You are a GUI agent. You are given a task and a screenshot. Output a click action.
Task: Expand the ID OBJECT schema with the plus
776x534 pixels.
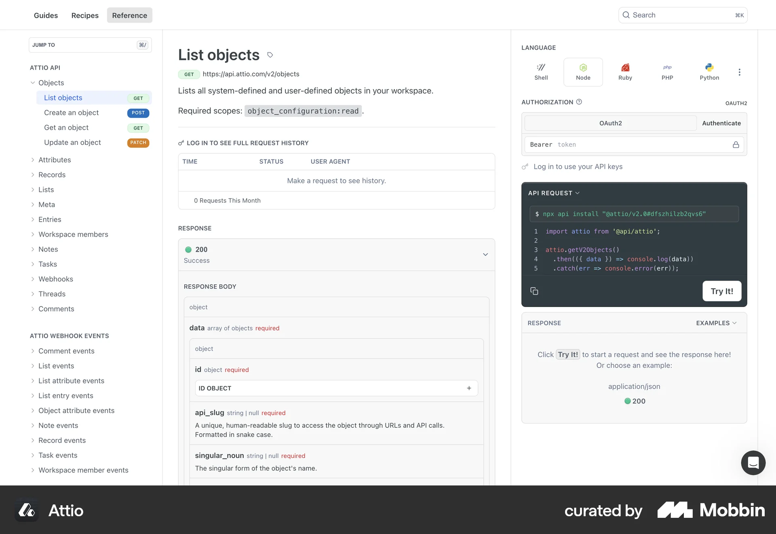[x=469, y=388]
